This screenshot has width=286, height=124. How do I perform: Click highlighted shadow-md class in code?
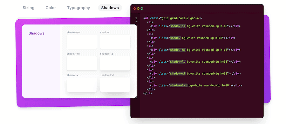point(178,50)
